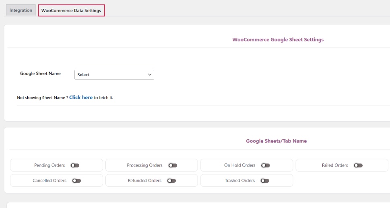Screen dimensions: 390x208
Task: Turn on Processing Orders switch
Action: coord(173,165)
